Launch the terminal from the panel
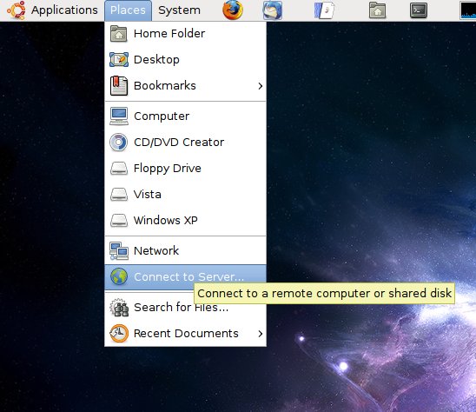The width and height of the screenshot is (476, 412). pos(419,10)
